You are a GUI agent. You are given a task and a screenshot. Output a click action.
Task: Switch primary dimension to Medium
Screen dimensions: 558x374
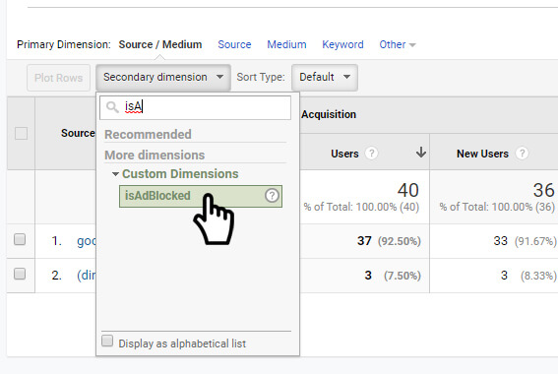tap(286, 44)
